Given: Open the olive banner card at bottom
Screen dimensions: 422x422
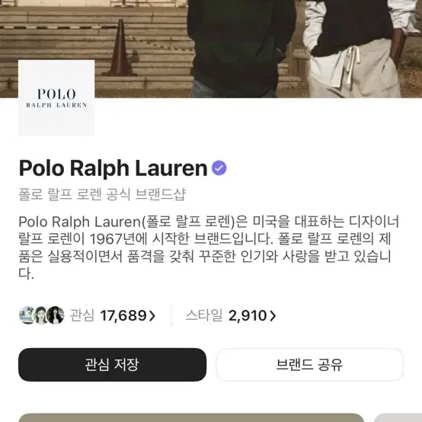Looking at the screenshot, I should tap(191, 417).
